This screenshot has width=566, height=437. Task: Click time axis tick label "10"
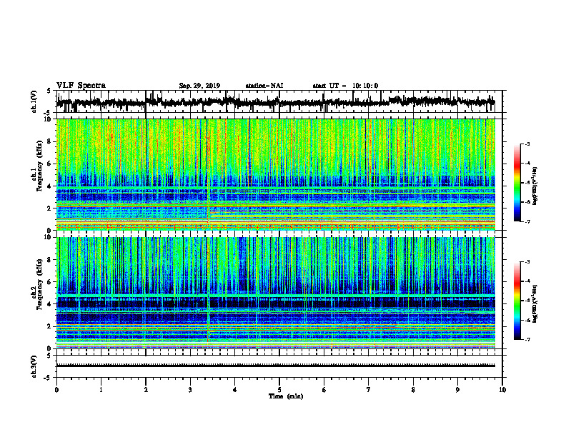[502, 390]
